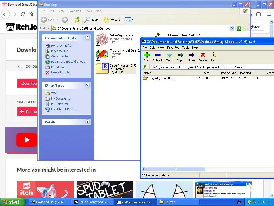Click the browser sidebar toggle icon

click(258, 14)
